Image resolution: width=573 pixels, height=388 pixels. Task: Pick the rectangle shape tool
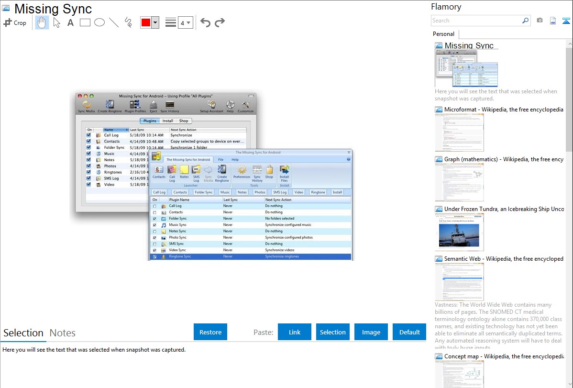(x=85, y=22)
